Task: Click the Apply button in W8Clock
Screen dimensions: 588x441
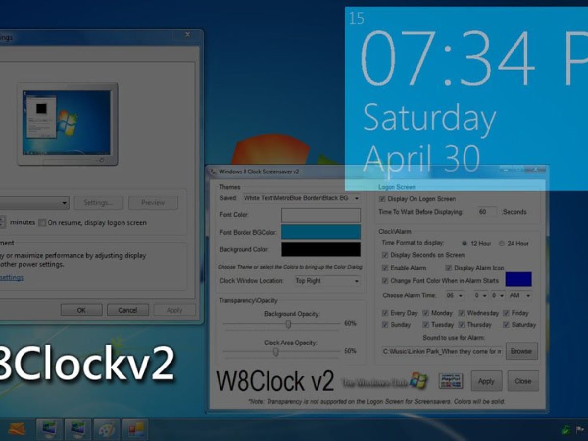Action: tap(486, 381)
